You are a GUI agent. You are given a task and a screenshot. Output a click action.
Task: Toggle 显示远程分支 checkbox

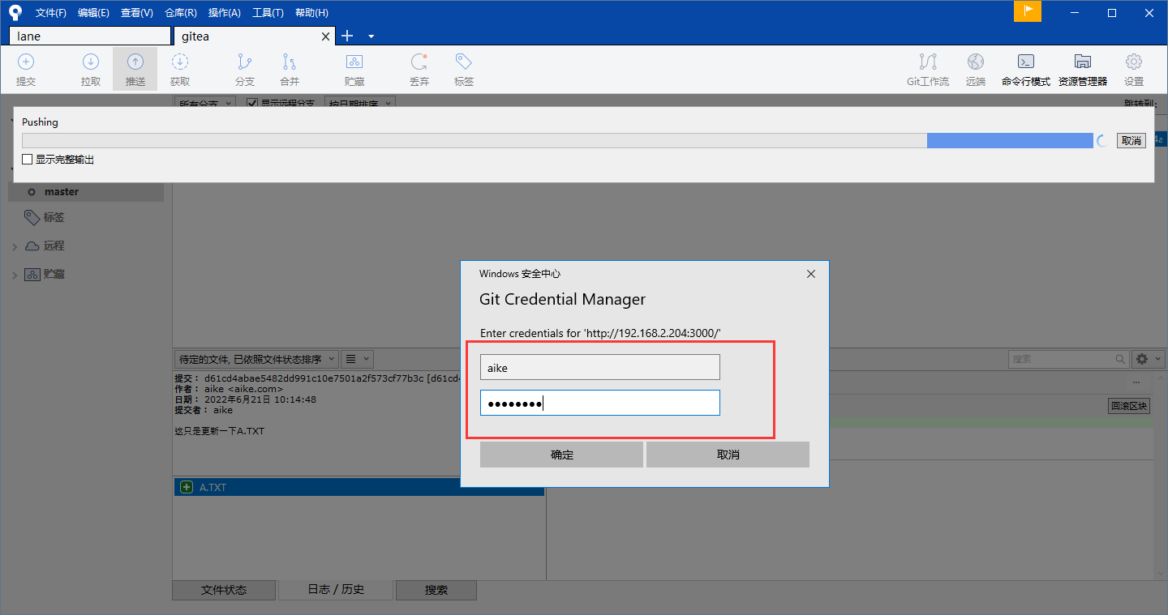click(252, 104)
